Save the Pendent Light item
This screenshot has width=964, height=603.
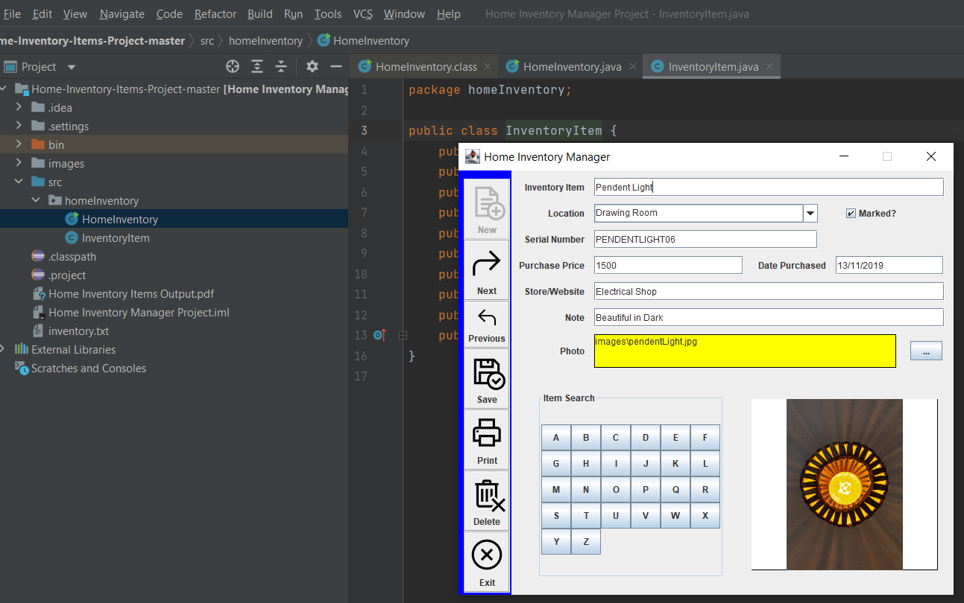(486, 378)
